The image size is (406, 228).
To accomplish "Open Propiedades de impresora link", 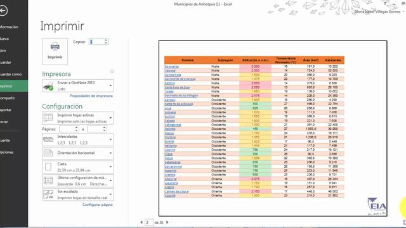I will (x=91, y=96).
